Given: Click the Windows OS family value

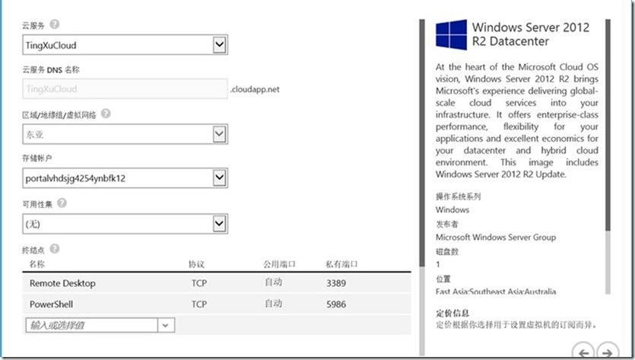Looking at the screenshot, I should (452, 209).
